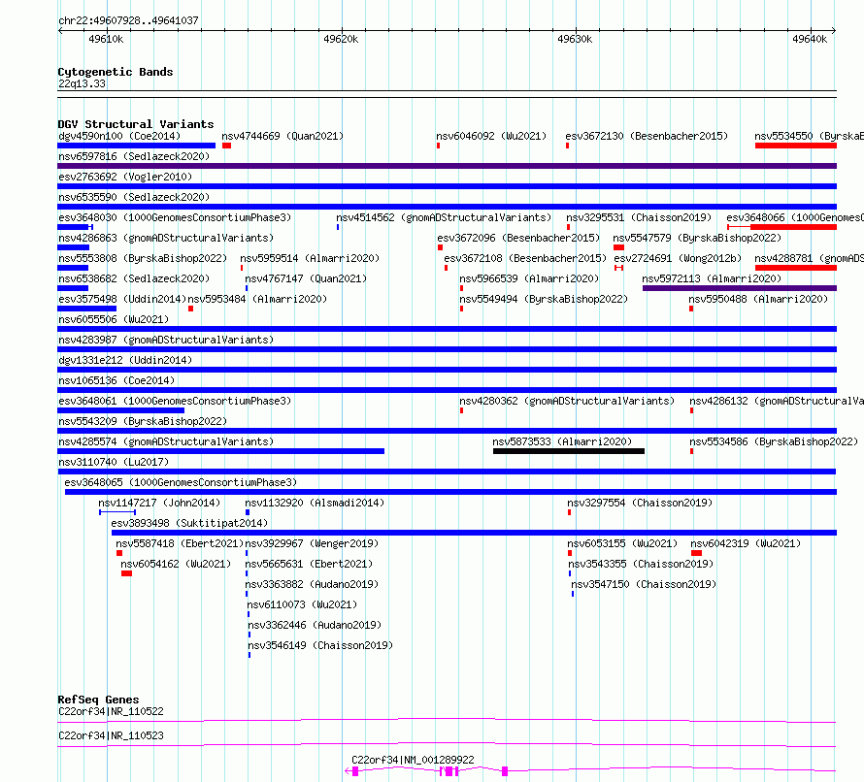Select esv2724691 (Wong2012b) variant label
This screenshot has width=864, height=782.
coord(679,258)
